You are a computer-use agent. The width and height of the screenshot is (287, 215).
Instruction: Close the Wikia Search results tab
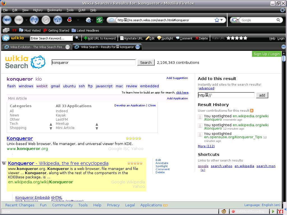coord(138,47)
